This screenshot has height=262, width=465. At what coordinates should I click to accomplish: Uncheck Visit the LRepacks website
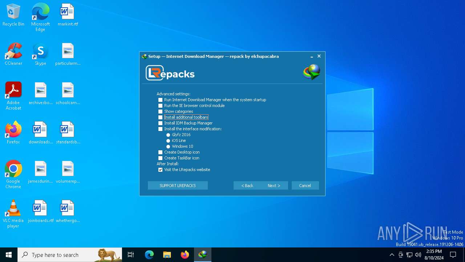(x=160, y=170)
